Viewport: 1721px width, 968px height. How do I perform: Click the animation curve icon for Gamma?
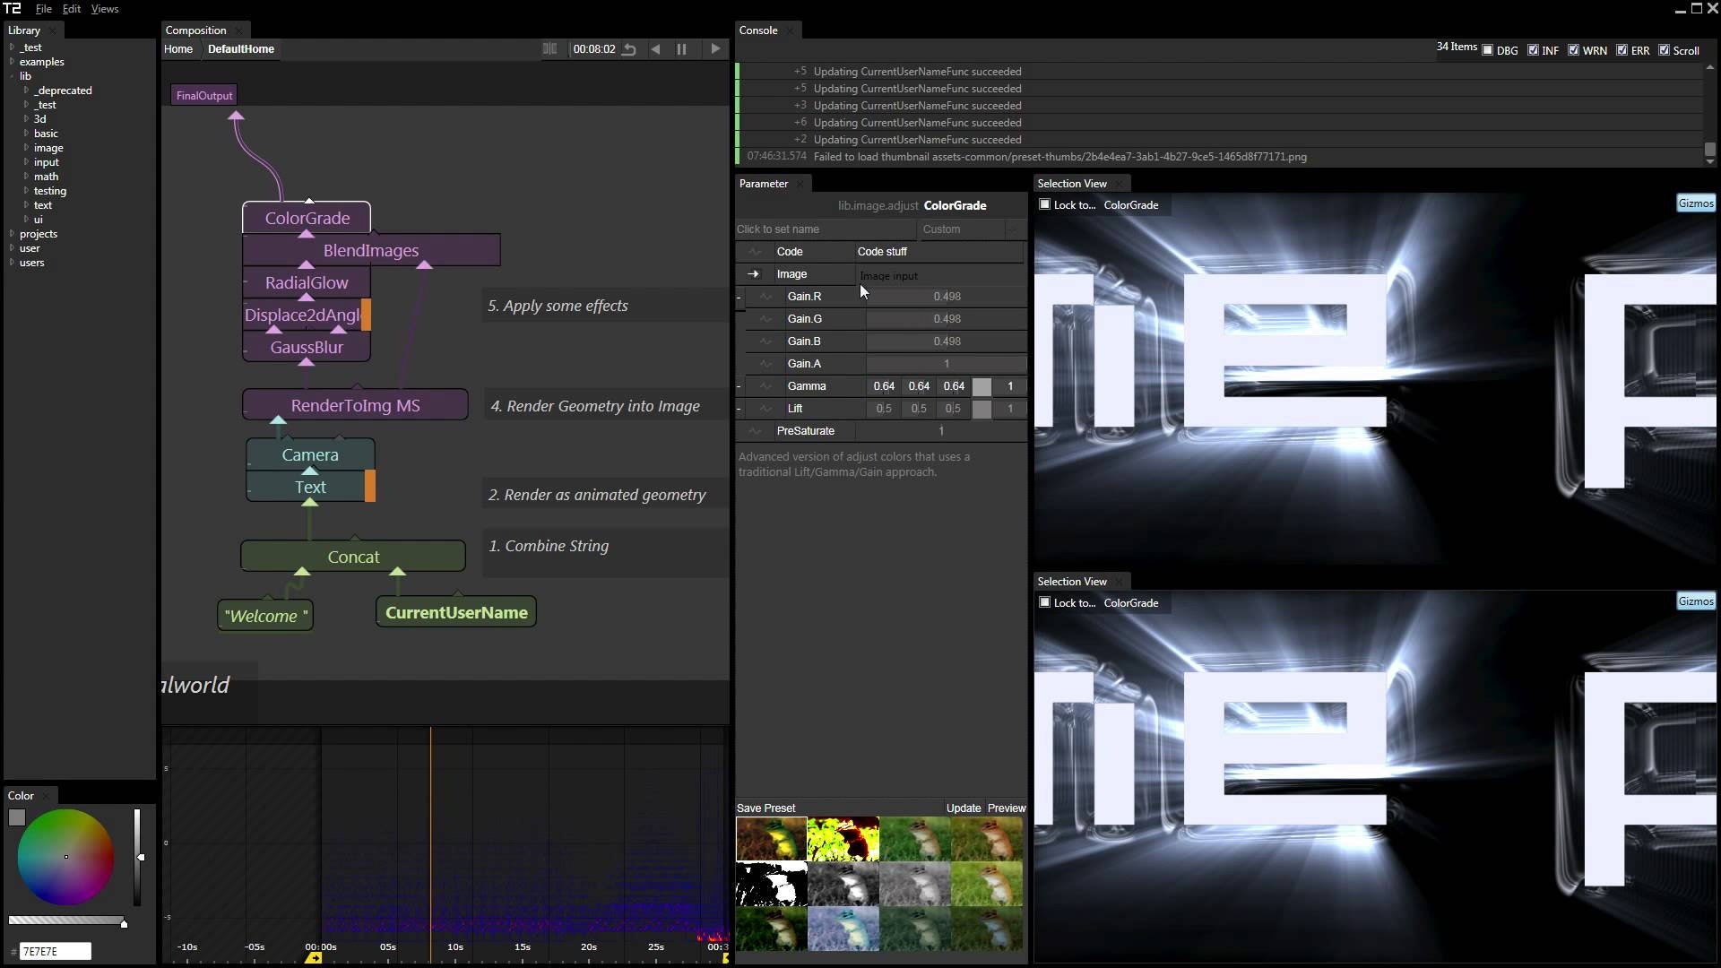coord(765,386)
